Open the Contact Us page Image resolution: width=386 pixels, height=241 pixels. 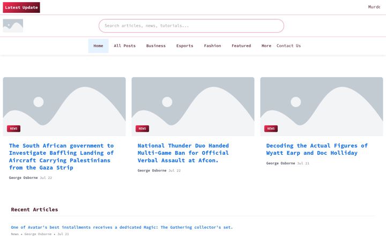[288, 46]
